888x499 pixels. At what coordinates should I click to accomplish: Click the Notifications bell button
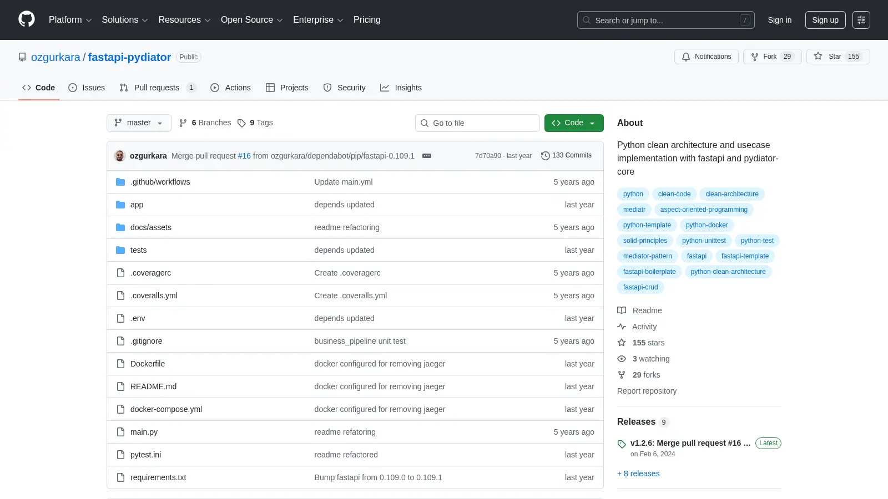point(707,57)
